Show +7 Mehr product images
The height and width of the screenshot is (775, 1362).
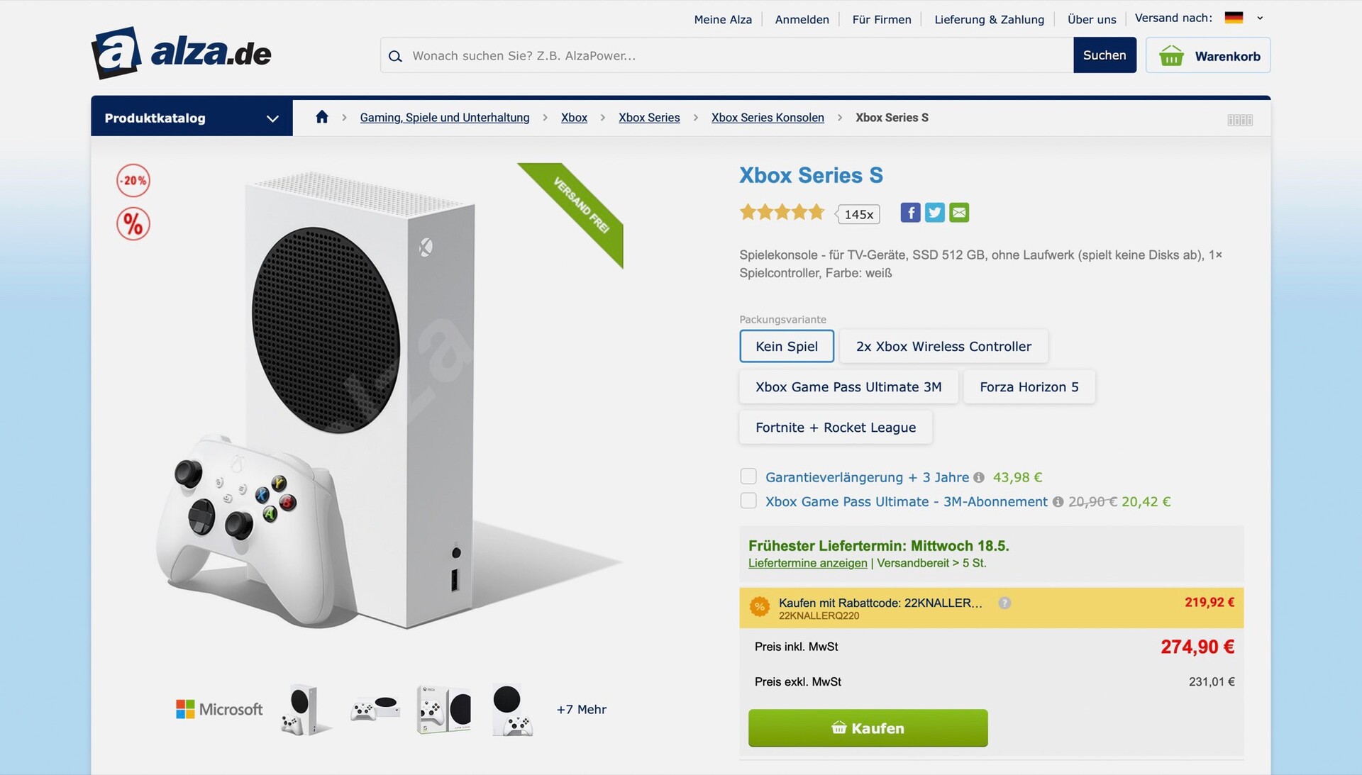(x=581, y=710)
